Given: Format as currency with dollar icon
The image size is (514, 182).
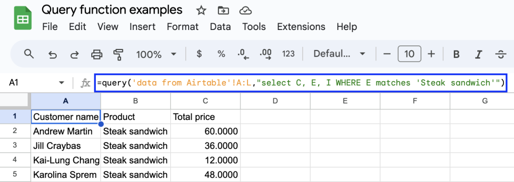Looking at the screenshot, I should click(x=199, y=54).
